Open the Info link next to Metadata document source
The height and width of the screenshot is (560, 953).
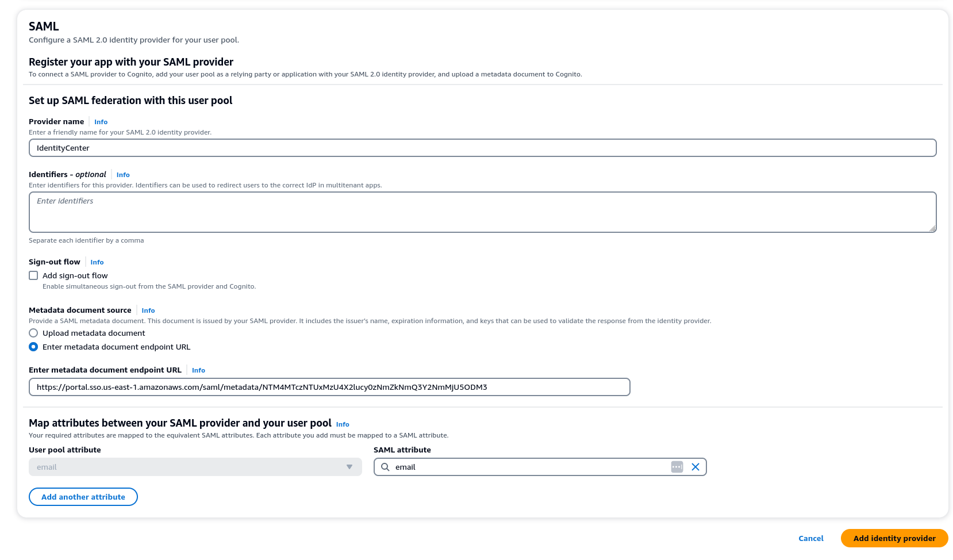coord(148,310)
